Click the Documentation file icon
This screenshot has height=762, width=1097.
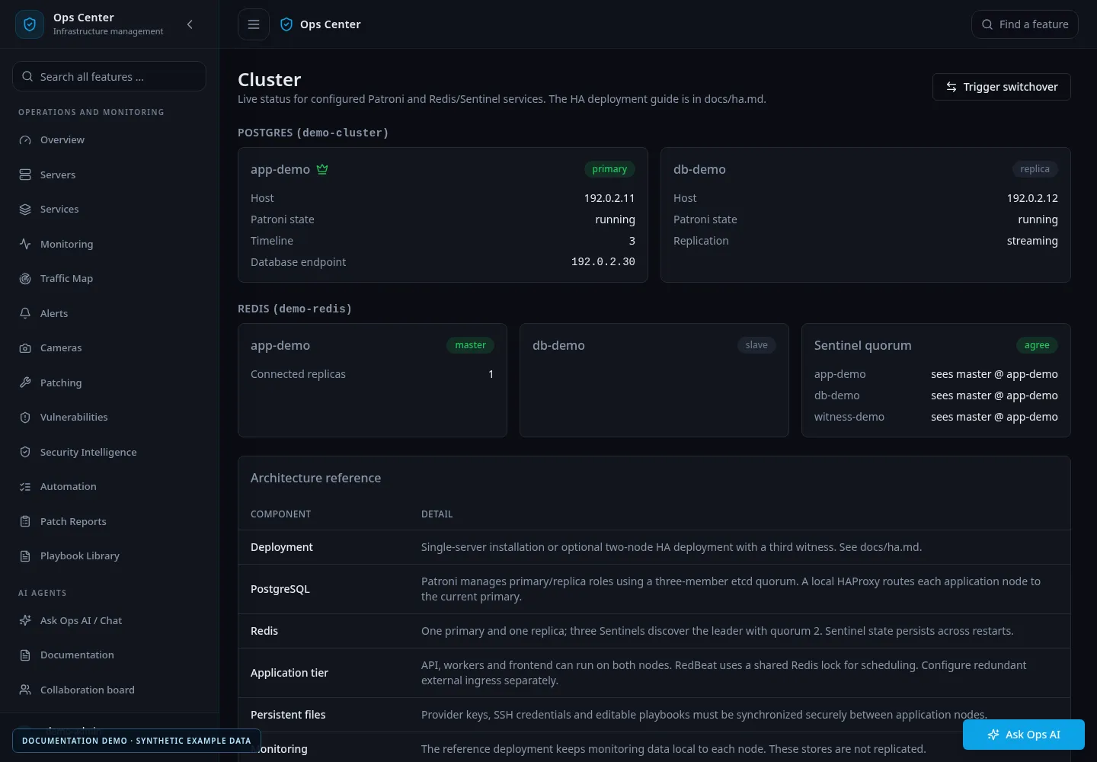(x=25, y=655)
